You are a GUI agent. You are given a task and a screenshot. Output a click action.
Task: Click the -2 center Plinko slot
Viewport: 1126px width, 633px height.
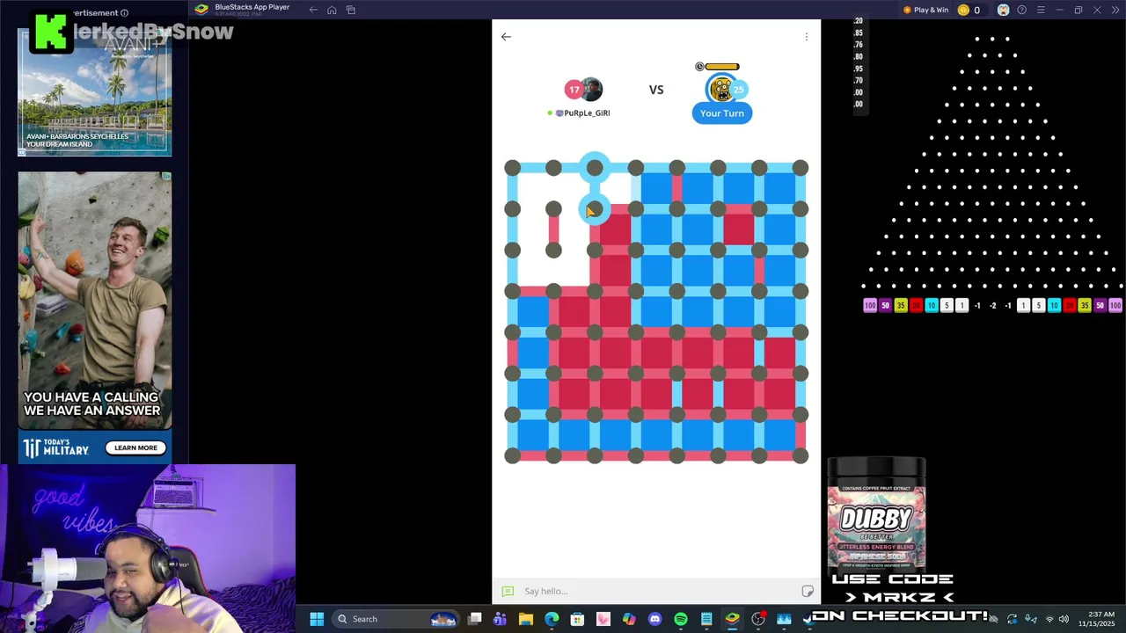[x=992, y=305]
